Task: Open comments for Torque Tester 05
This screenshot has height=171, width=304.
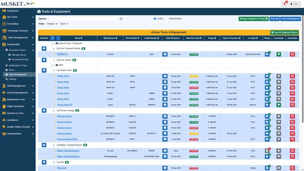Action: pyautogui.click(x=279, y=105)
